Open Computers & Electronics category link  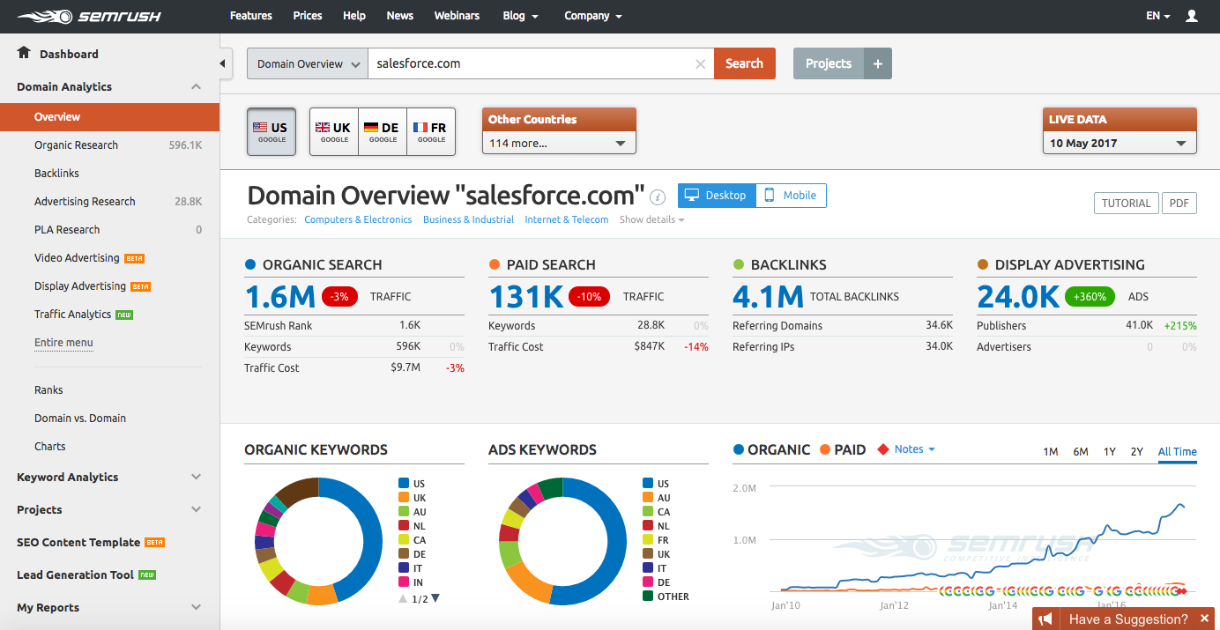click(x=358, y=219)
